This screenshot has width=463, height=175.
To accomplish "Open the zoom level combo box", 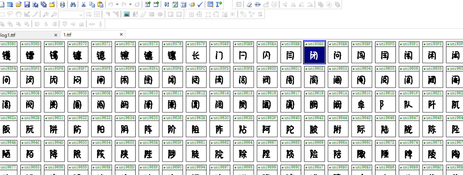I will pyautogui.click(x=81, y=15).
